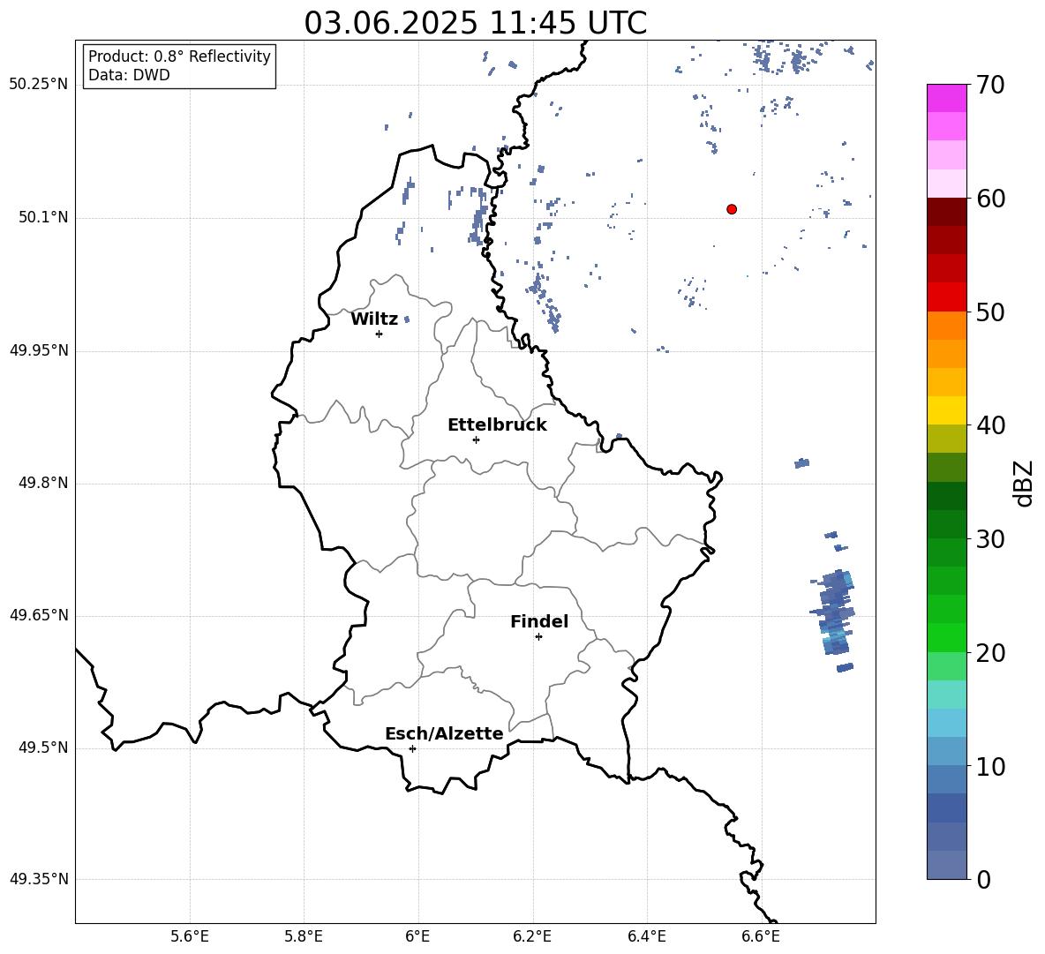Pick the dark blue colorbar segment above 0
This screenshot has width=1045, height=954.
coord(946,808)
